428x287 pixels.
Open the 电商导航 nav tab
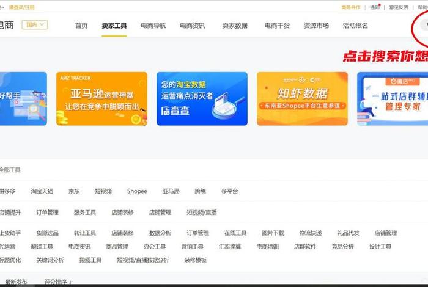(x=153, y=26)
